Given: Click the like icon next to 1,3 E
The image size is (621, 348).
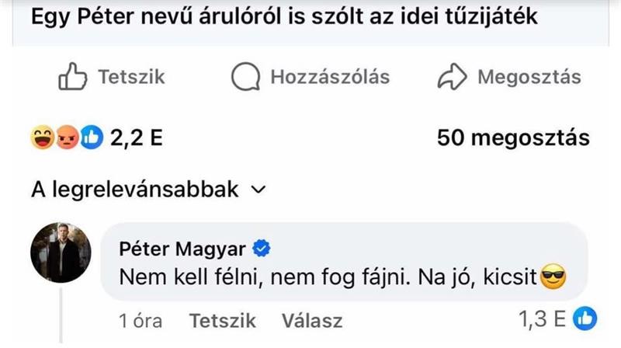Looking at the screenshot, I should [x=588, y=317].
